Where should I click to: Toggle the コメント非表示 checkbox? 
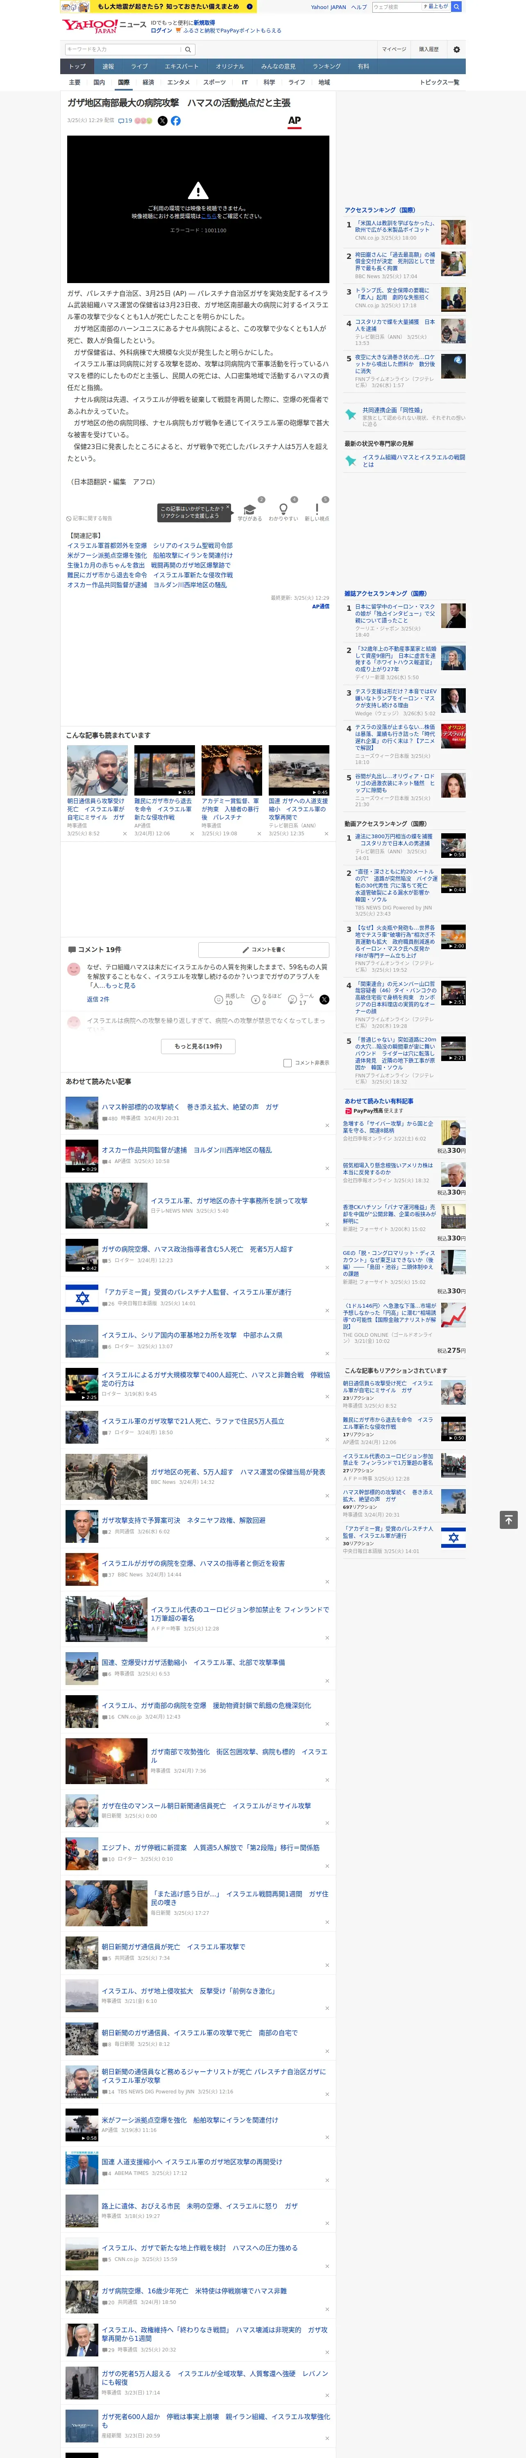click(287, 1063)
